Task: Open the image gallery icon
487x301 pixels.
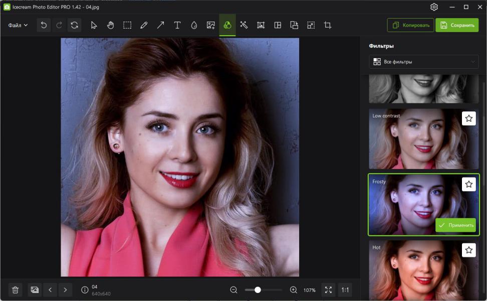Action: click(35, 290)
